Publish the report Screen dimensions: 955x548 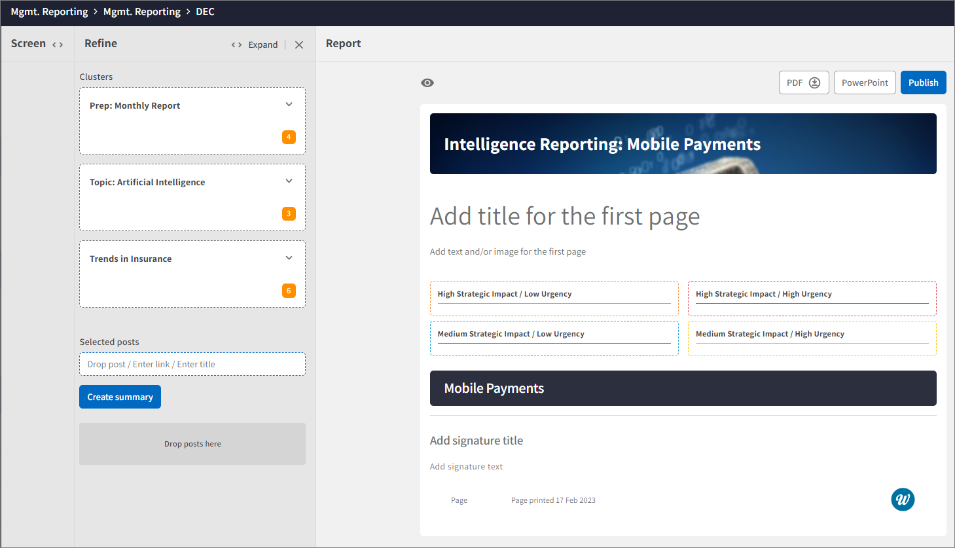[x=923, y=82]
